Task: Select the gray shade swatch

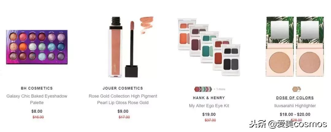Action: click(x=210, y=89)
